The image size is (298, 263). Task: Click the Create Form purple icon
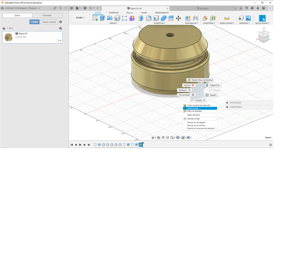tap(132, 18)
